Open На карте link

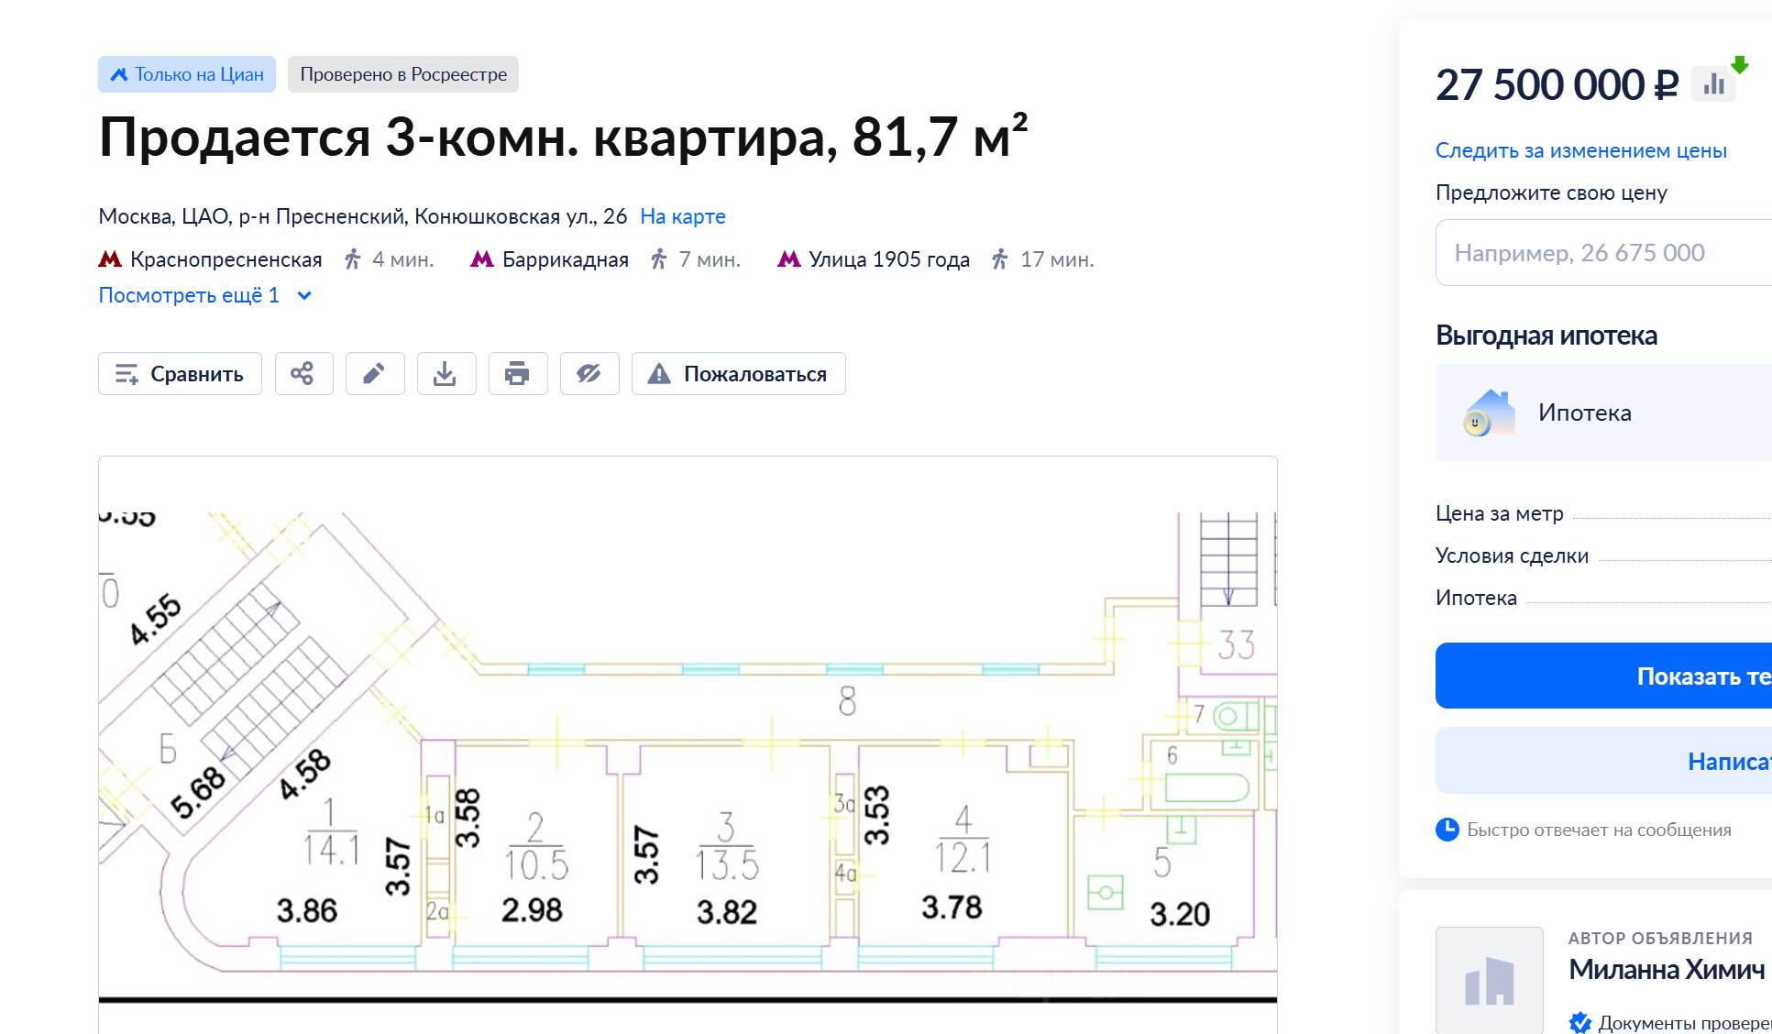(x=682, y=216)
